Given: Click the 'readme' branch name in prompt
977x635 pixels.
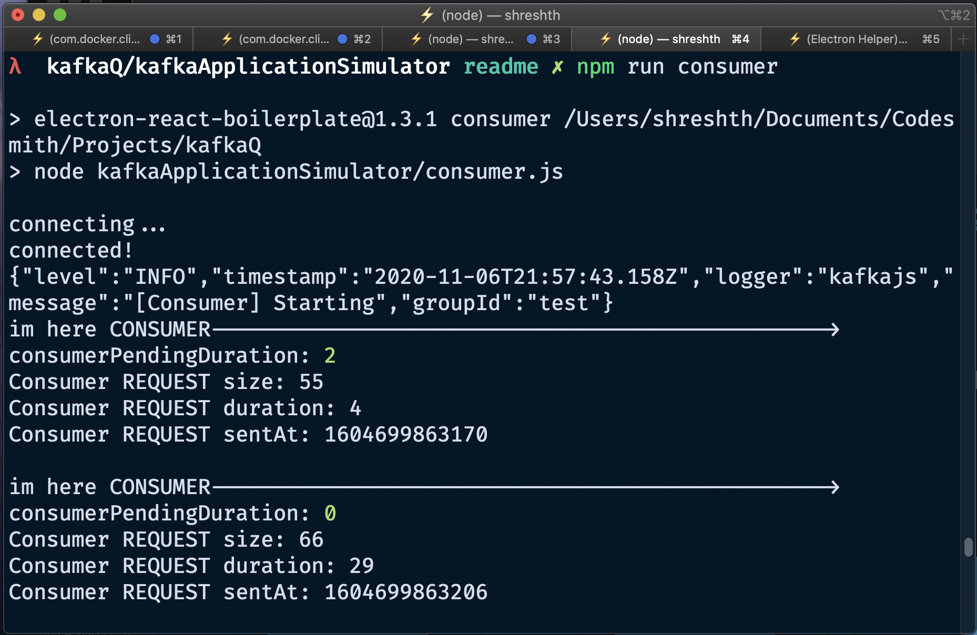Looking at the screenshot, I should pyautogui.click(x=501, y=67).
